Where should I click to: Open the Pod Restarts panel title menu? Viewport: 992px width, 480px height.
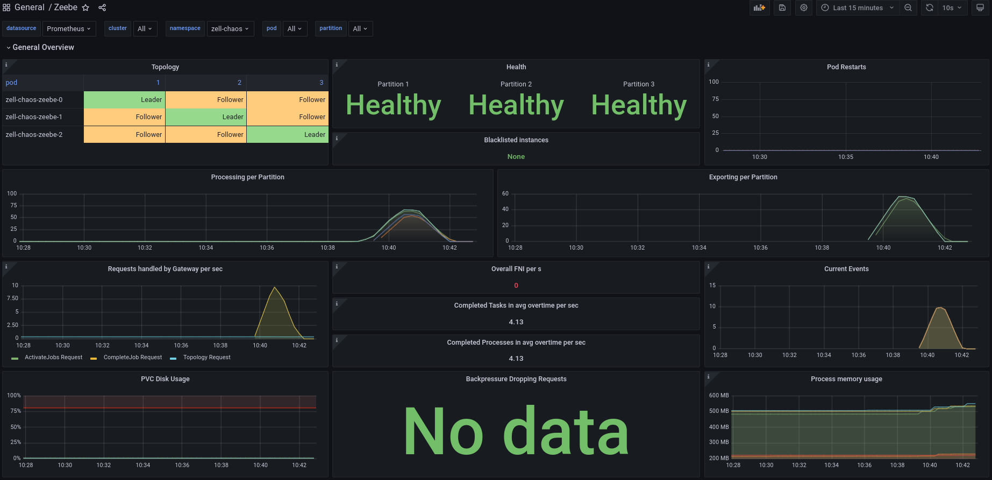[x=846, y=67]
